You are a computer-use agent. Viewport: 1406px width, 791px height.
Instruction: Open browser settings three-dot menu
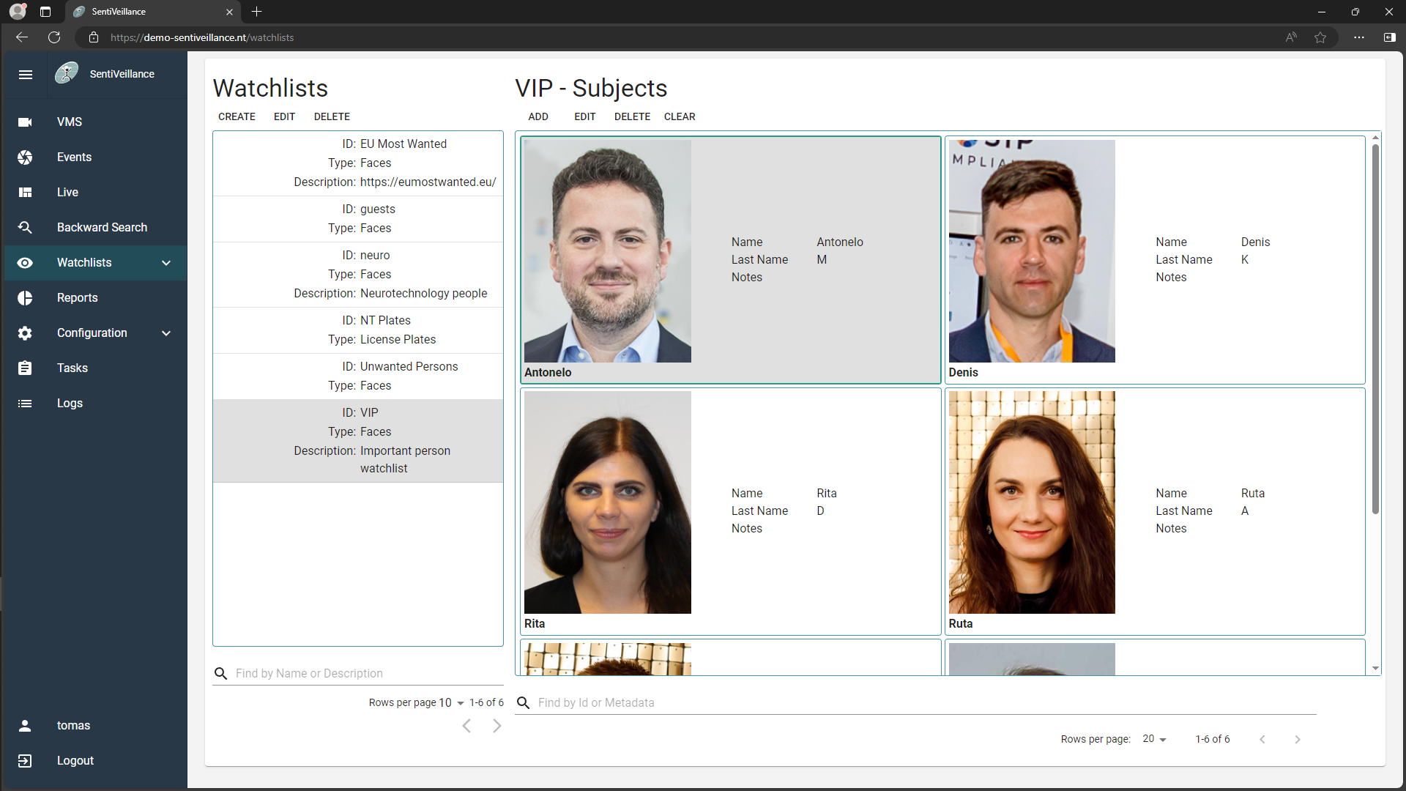[1359, 37]
